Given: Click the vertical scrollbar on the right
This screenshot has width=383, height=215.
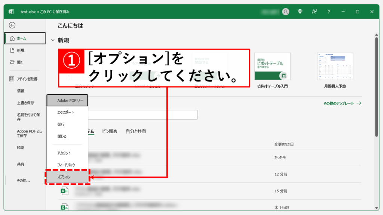Looking at the screenshot, I should tap(376, 86).
